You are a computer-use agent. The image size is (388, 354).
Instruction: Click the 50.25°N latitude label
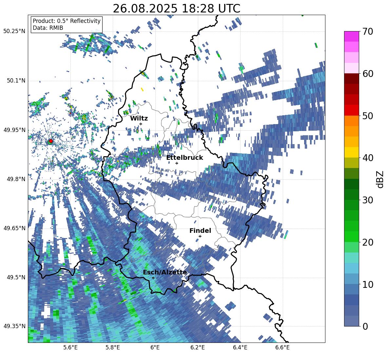click(x=14, y=31)
